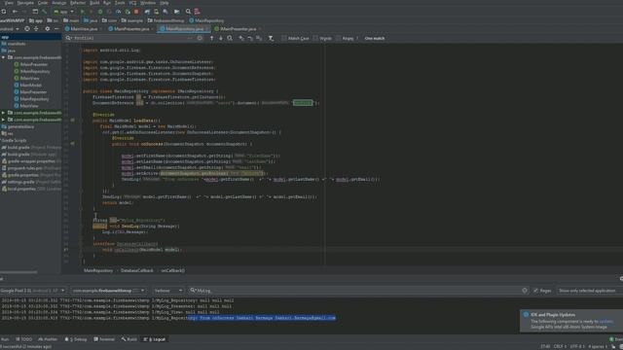
Task: Click the Make Project hammer icon
Action: tap(44, 12)
